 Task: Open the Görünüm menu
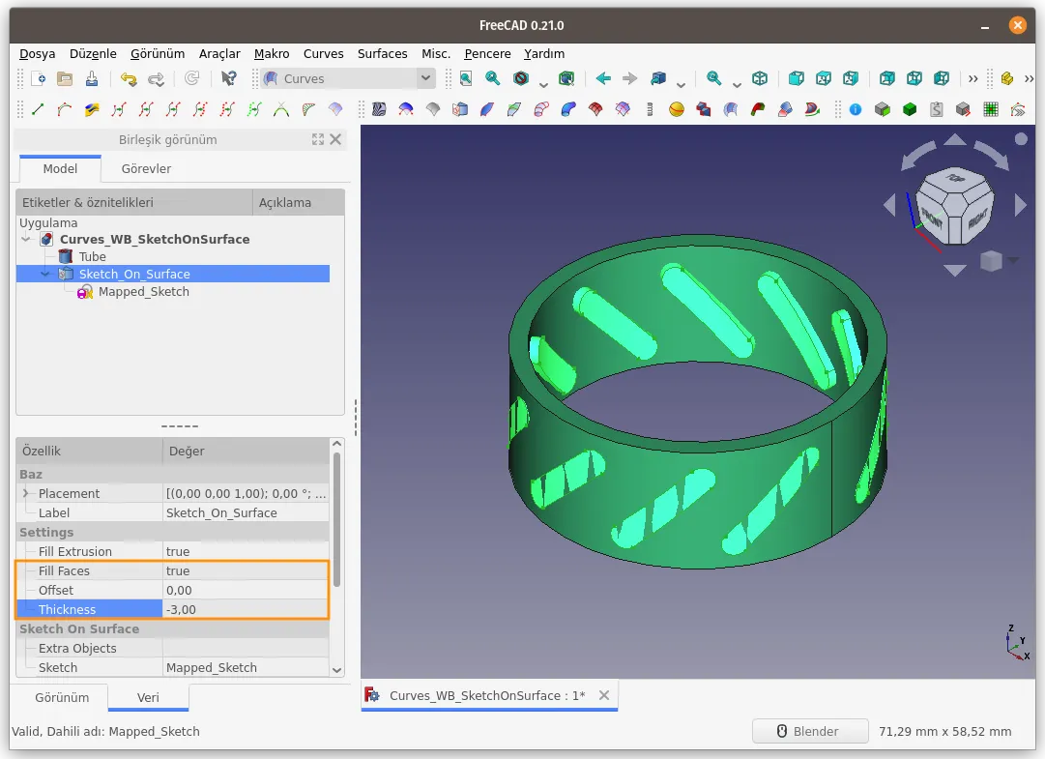[x=158, y=53]
